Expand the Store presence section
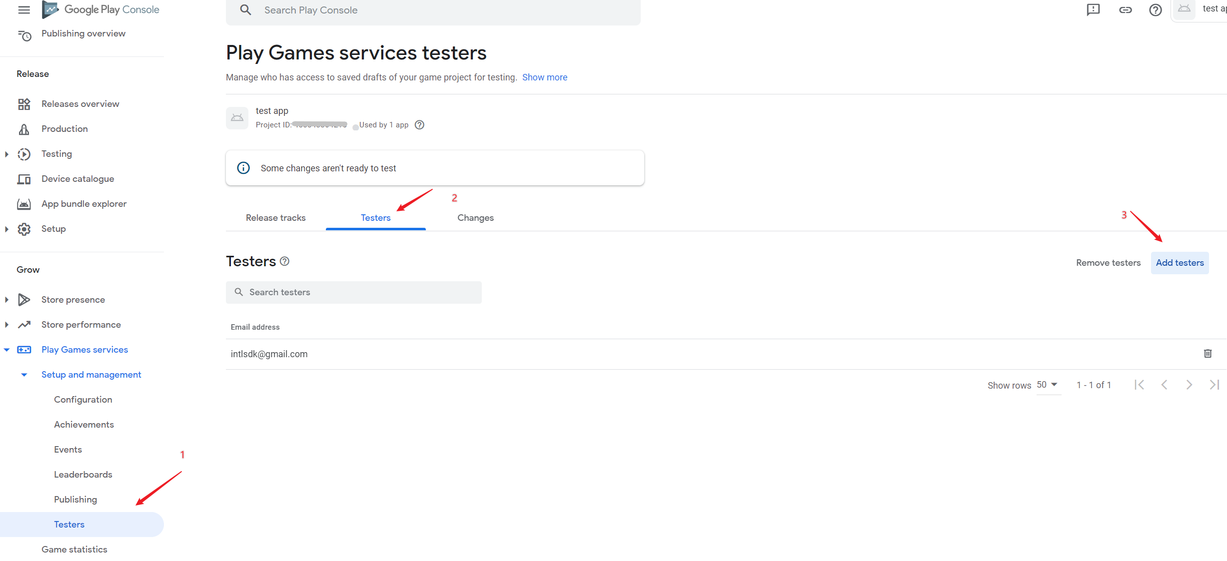 8,299
